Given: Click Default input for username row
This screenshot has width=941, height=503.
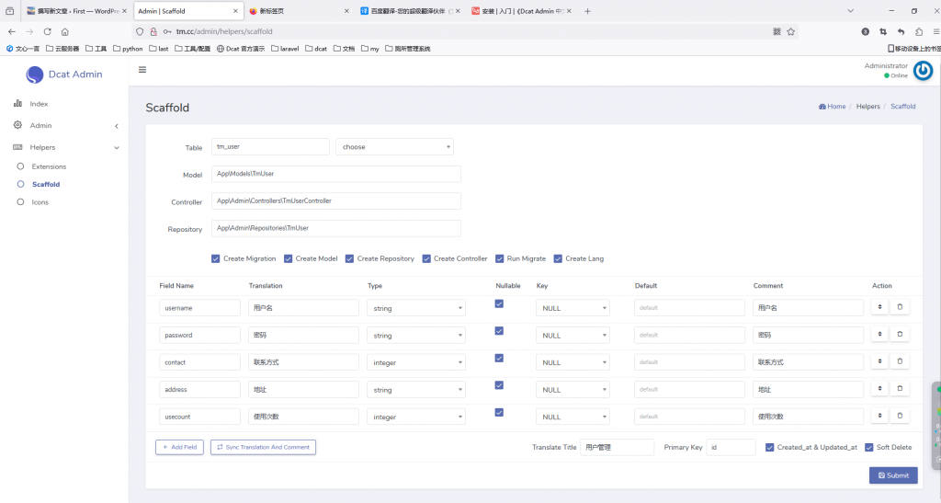Looking at the screenshot, I should (689, 308).
